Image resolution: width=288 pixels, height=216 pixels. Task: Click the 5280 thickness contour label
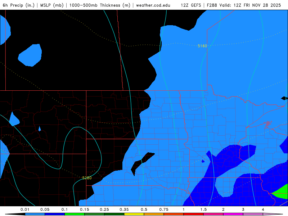pyautogui.click(x=87, y=178)
